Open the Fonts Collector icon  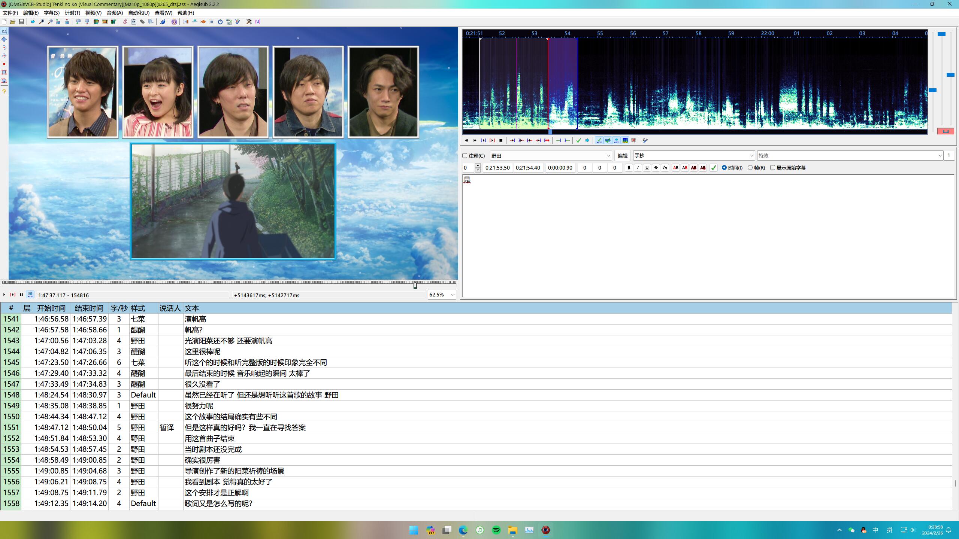pyautogui.click(x=151, y=22)
